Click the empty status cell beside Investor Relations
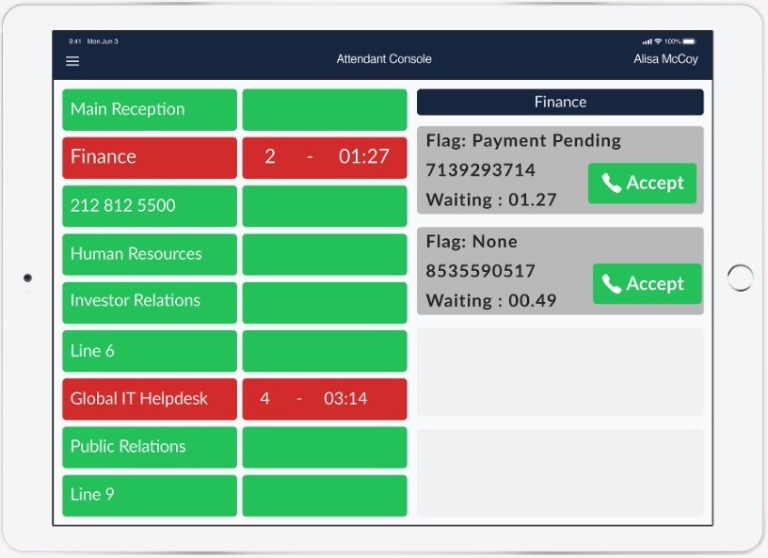The height and width of the screenshot is (558, 768). tap(325, 302)
